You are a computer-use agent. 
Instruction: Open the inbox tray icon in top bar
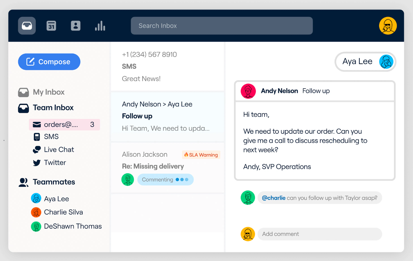(27, 26)
